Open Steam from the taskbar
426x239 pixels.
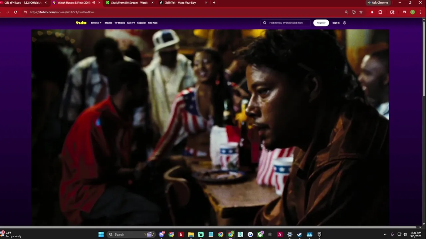pyautogui.click(x=300, y=234)
